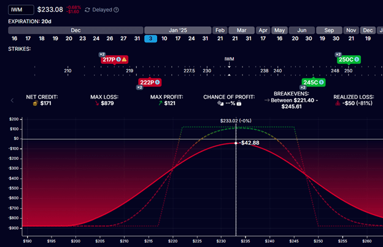The height and width of the screenshot is (247, 383).
Task: Choose the highlighted Jan 3 expiration date
Action: [151, 39]
